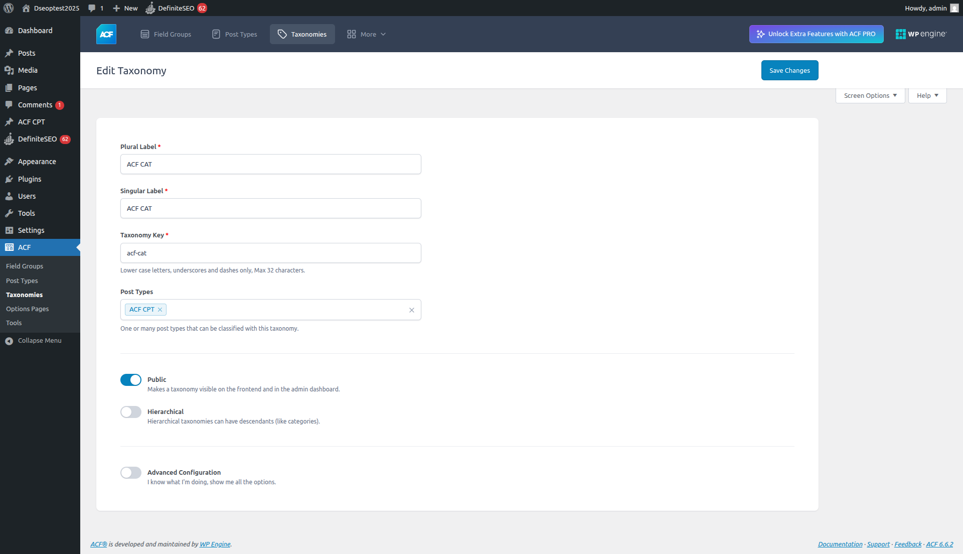Screen dimensions: 963x554
Task: Click the Save Changes button
Action: 789,70
